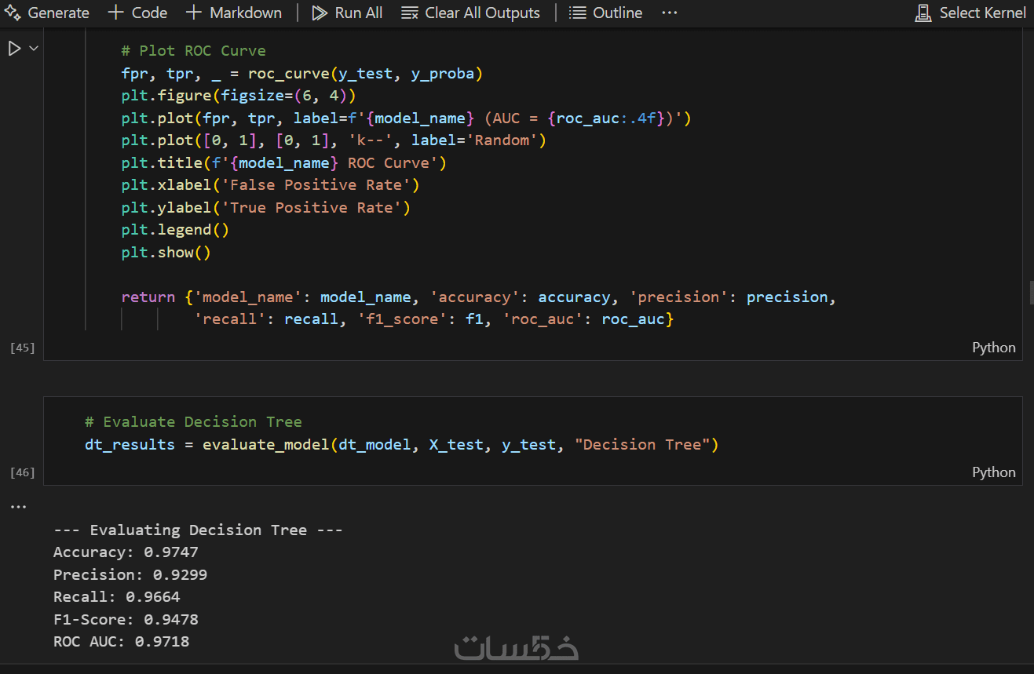Click the Accuracy output line
The width and height of the screenshot is (1034, 674).
point(126,552)
